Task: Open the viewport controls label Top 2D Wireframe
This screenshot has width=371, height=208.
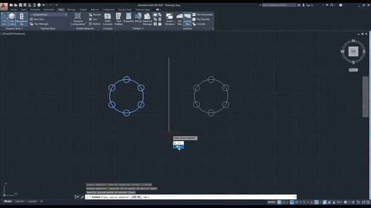Action: pos(13,34)
